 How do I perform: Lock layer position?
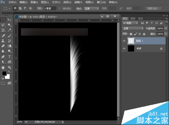140,34
